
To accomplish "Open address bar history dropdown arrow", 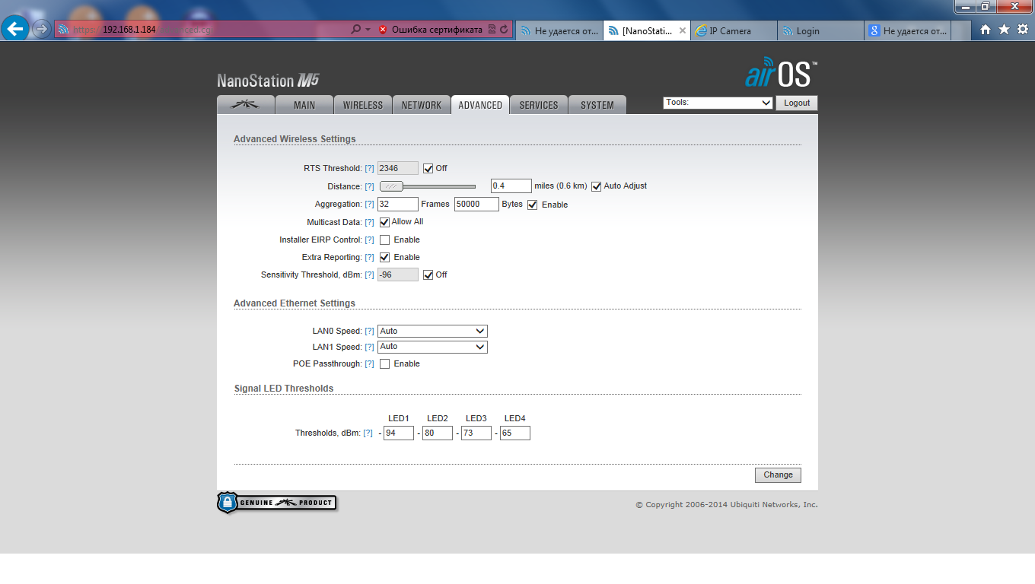I will (368, 30).
